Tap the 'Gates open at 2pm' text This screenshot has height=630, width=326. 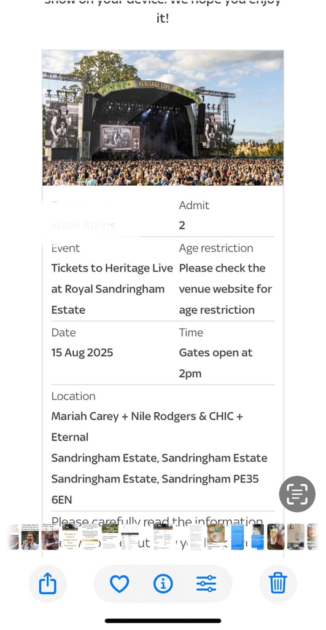215,363
